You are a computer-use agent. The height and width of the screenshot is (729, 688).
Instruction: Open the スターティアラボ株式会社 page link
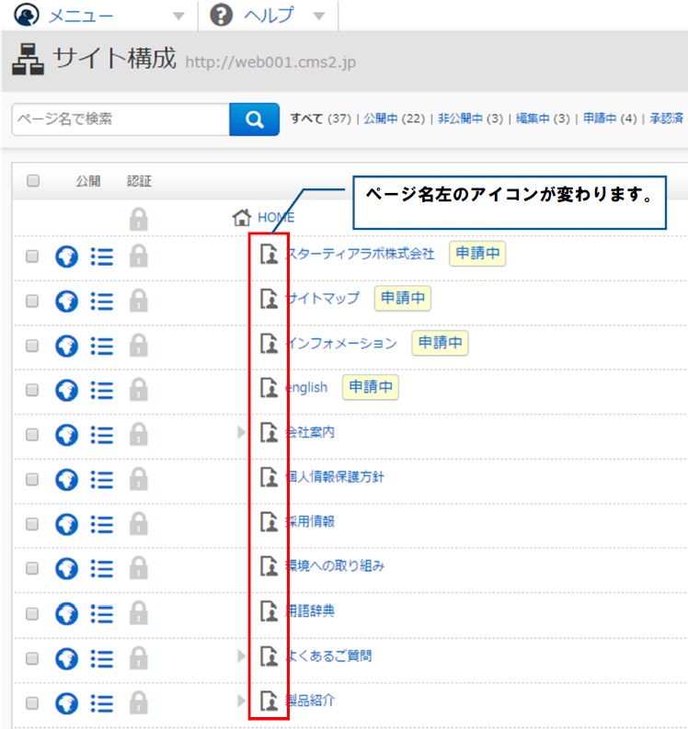360,254
